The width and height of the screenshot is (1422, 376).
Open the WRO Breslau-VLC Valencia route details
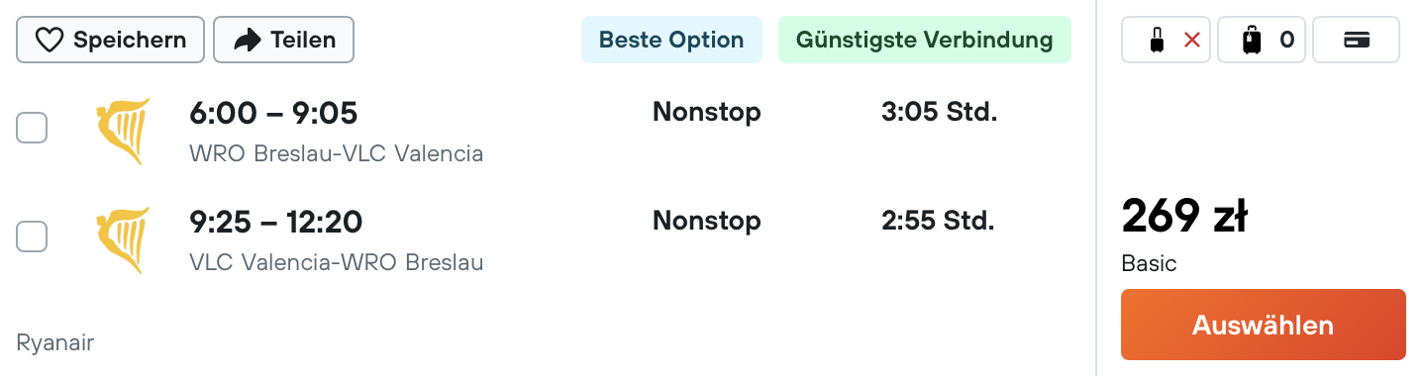(337, 153)
